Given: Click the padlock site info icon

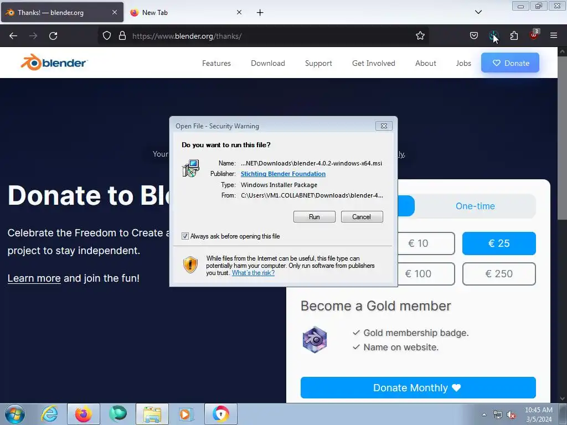Looking at the screenshot, I should coord(122,36).
